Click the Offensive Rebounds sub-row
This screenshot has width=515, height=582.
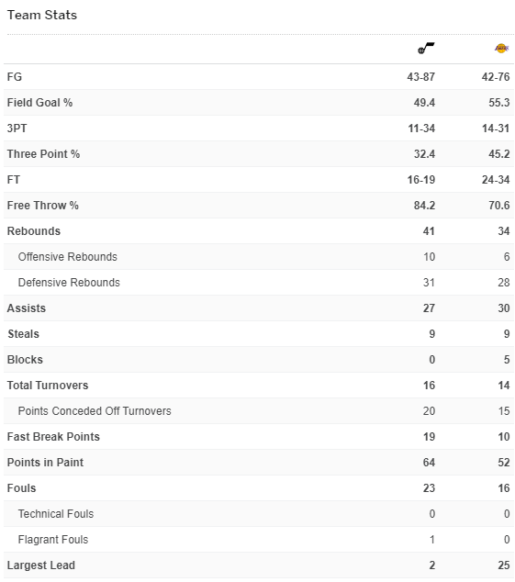(259, 257)
